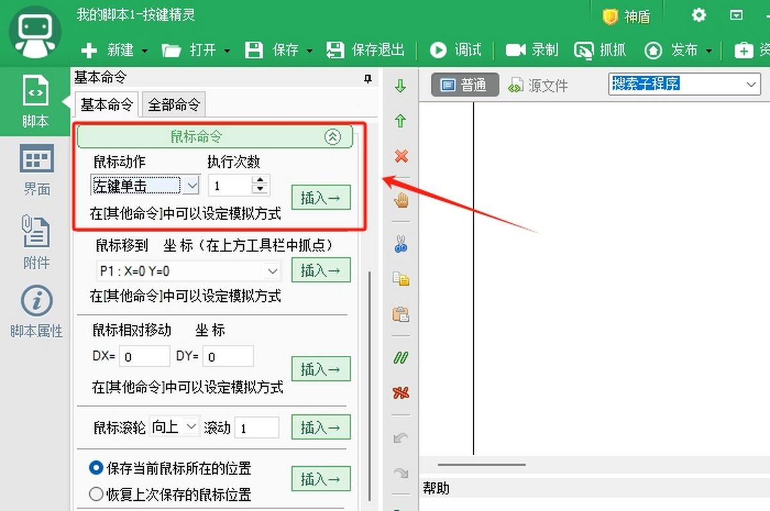Click 插入 for the 鼠标移到 command
This screenshot has width=770, height=511.
click(321, 271)
